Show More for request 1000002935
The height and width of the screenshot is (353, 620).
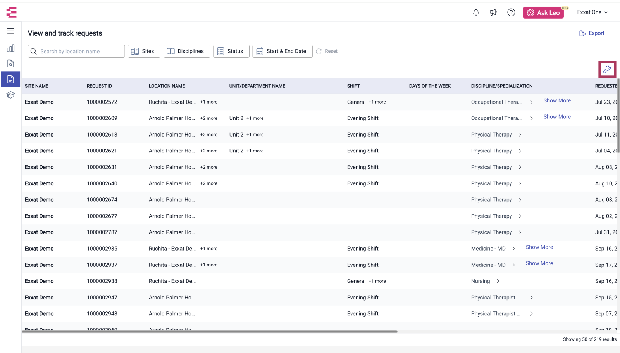pos(539,247)
